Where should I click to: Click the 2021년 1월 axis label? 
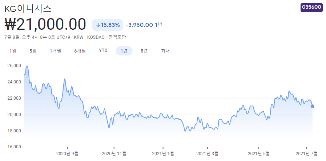(163, 154)
